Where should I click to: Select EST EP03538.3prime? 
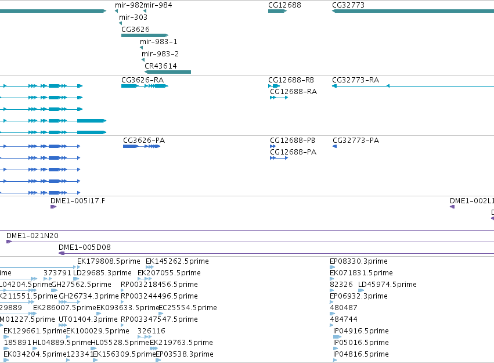click(x=185, y=354)
